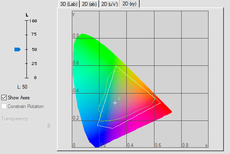The image size is (230, 154).
Task: Click the blue L slider thumb
Action: (17, 49)
